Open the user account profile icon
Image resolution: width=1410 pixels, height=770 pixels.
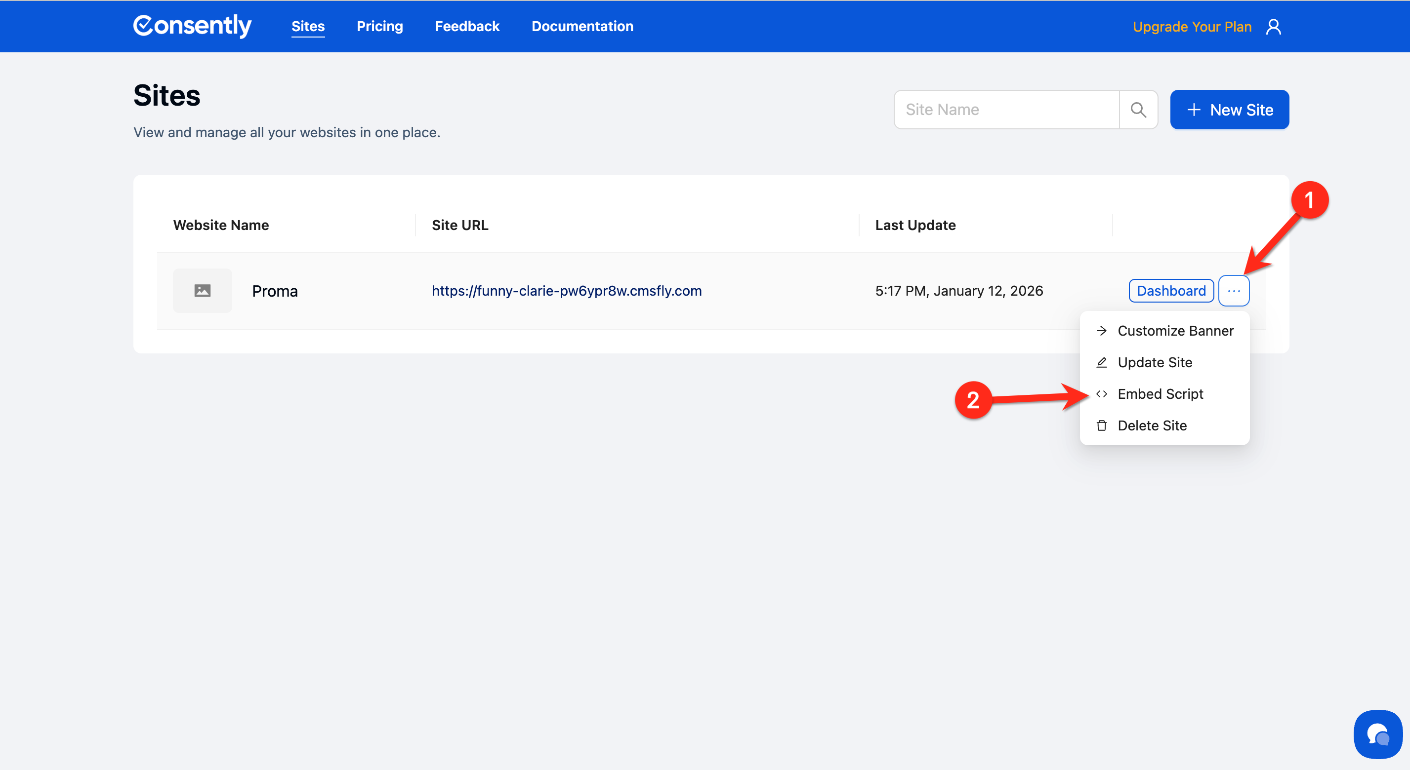pyautogui.click(x=1273, y=27)
